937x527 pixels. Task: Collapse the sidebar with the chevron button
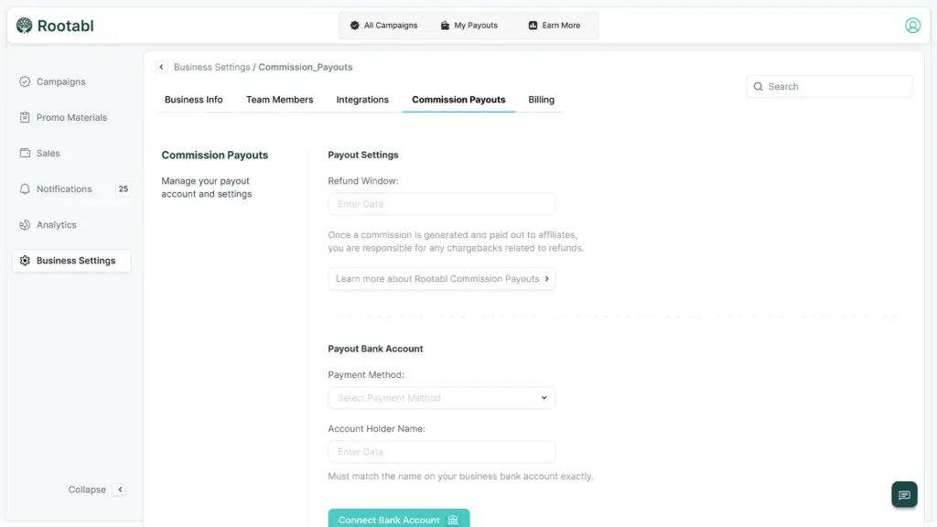click(x=119, y=489)
